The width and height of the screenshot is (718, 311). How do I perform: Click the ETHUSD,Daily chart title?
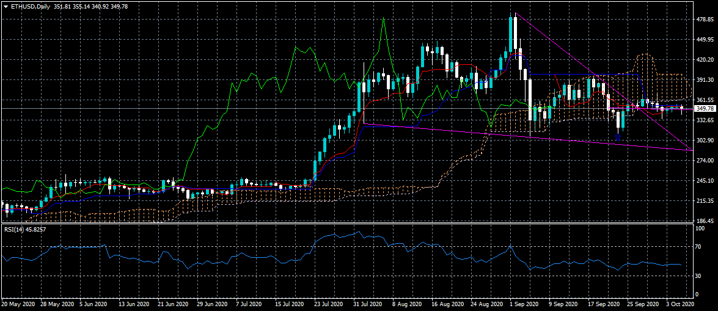pyautogui.click(x=30, y=6)
